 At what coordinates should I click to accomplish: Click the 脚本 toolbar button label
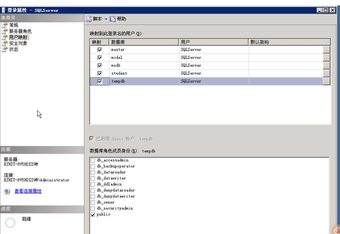point(97,19)
